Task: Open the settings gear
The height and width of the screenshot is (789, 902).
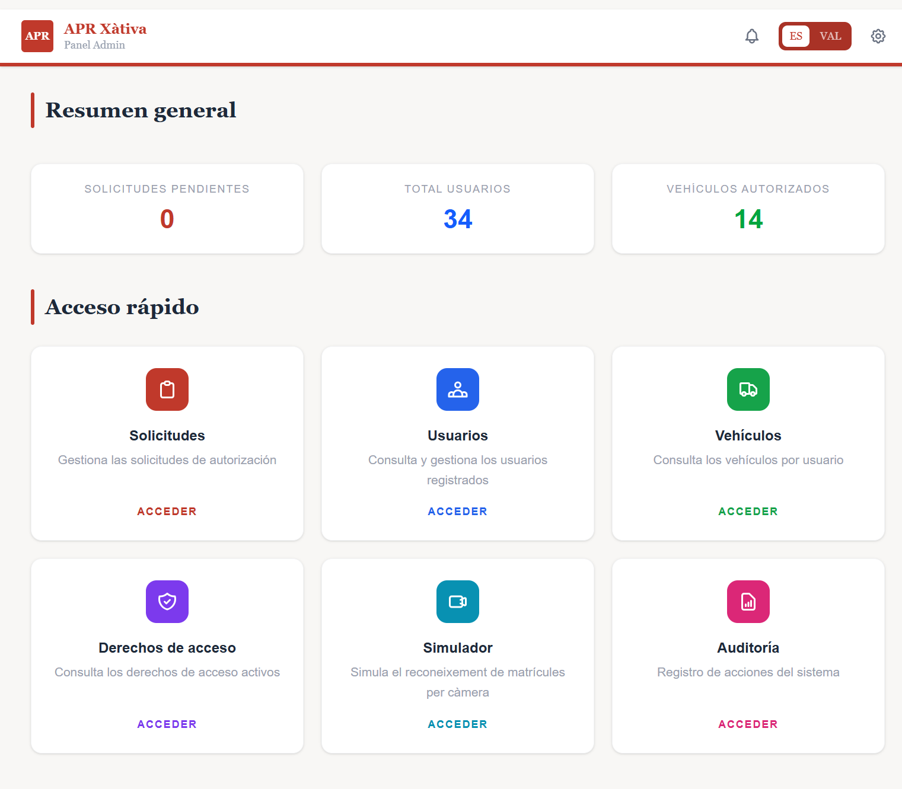Action: coord(878,36)
